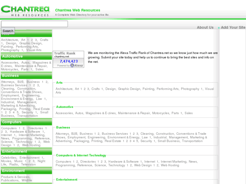Open Painting in the main Arts box
The width and height of the screenshot is (246, 184).
pyautogui.click(x=148, y=89)
